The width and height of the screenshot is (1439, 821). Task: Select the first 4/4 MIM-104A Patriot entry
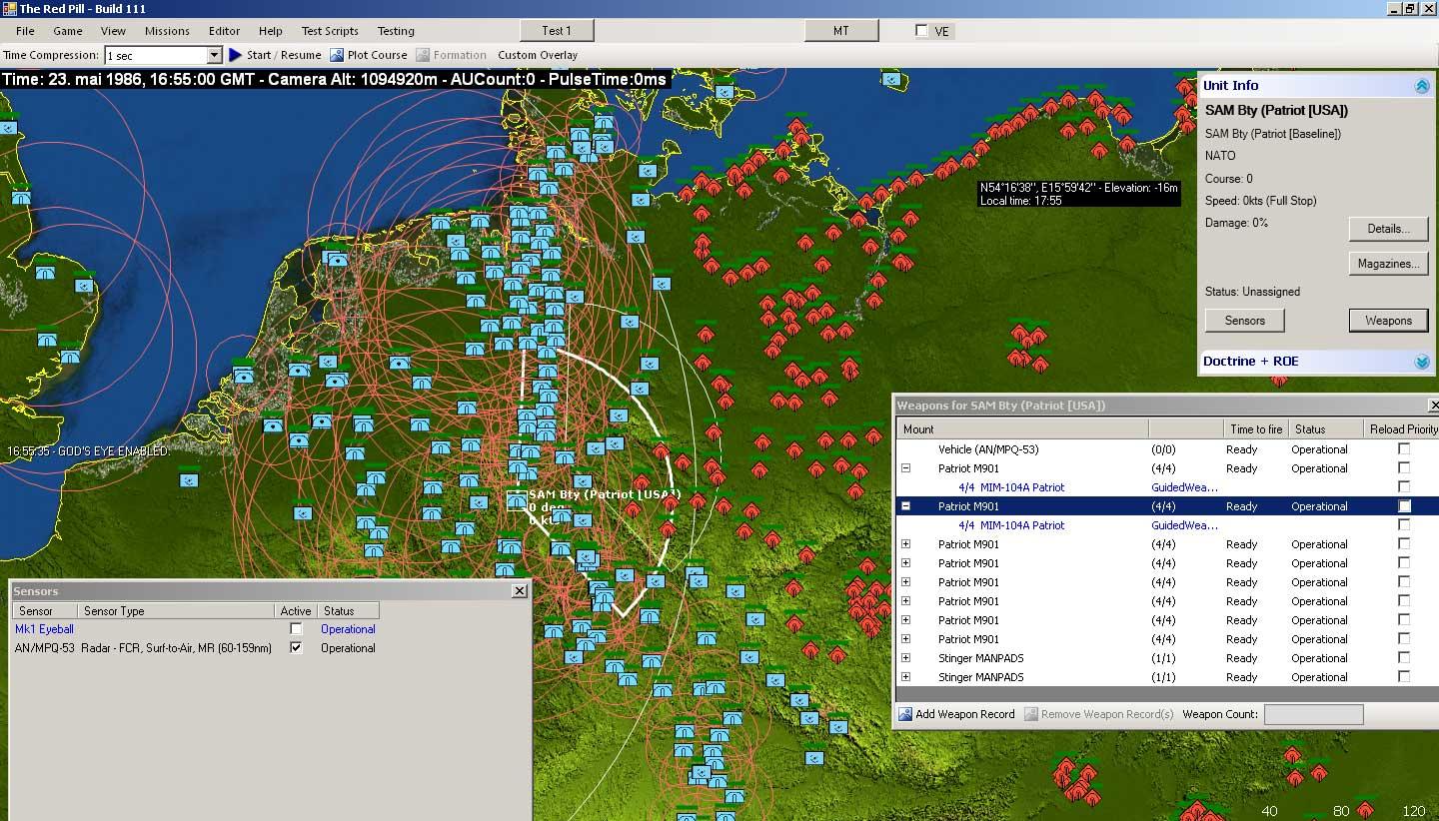click(x=1011, y=487)
